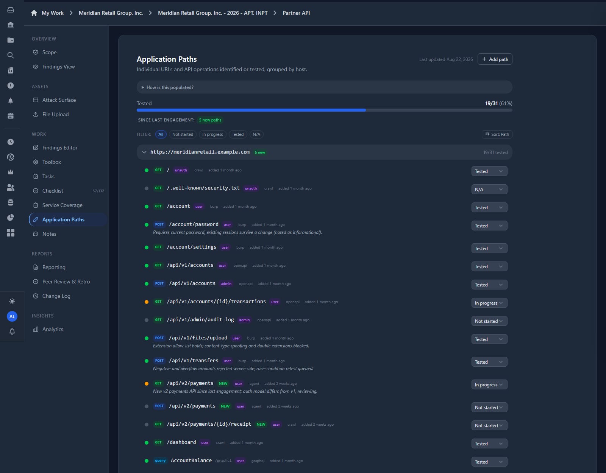This screenshot has width=606, height=473.
Task: Click the four-squares grid icon in left rail
Action: [x=11, y=233]
